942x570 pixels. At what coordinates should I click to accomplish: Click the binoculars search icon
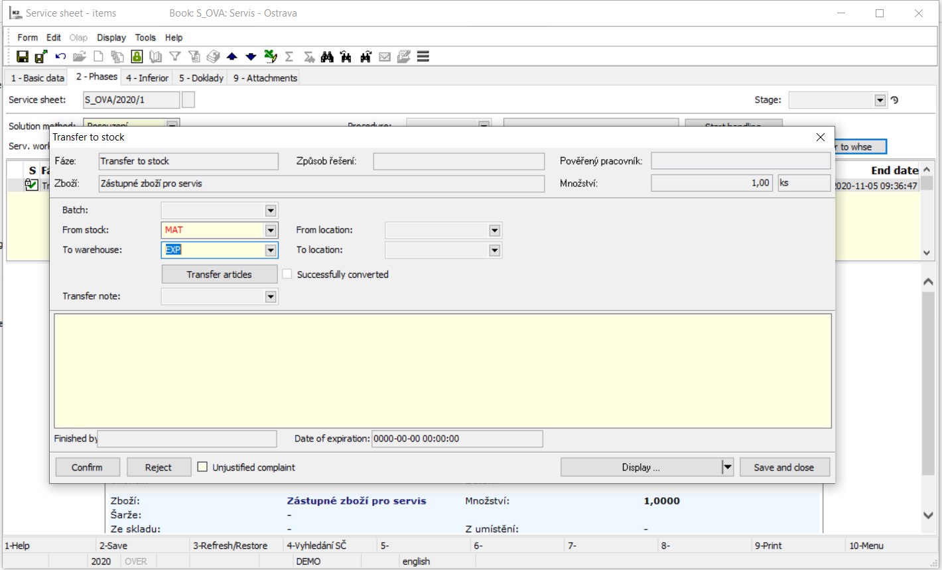click(327, 57)
